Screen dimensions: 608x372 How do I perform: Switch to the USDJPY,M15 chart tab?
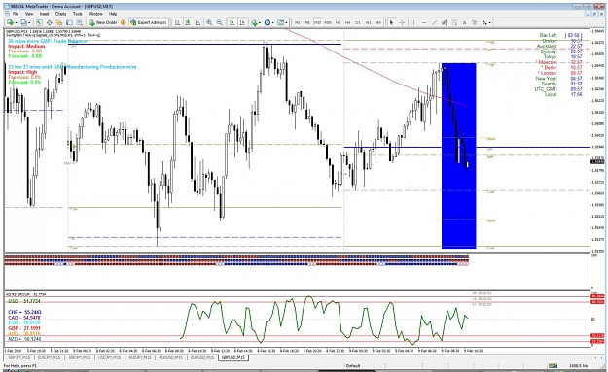coord(110,357)
